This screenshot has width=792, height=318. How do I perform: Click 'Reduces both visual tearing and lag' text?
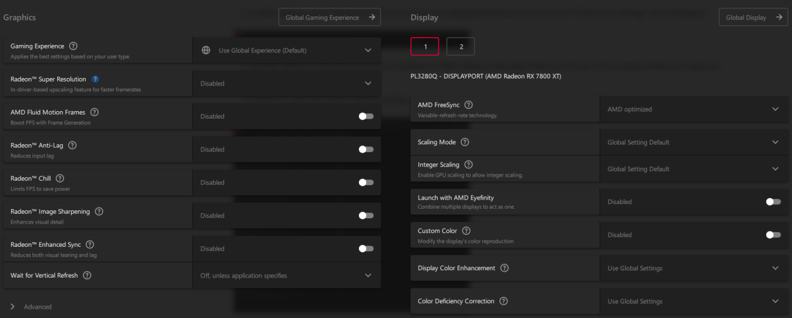coord(53,255)
